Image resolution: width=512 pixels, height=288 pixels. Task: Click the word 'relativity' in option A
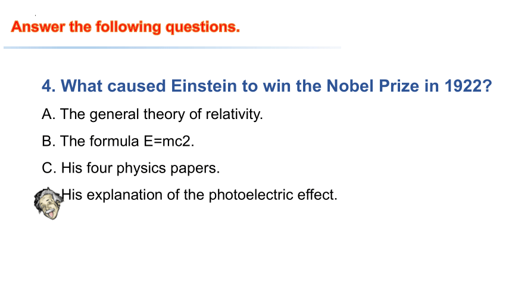tap(234, 115)
